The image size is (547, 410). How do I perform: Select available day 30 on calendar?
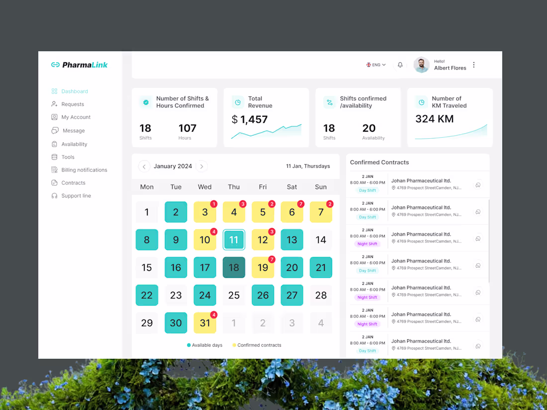pos(176,323)
